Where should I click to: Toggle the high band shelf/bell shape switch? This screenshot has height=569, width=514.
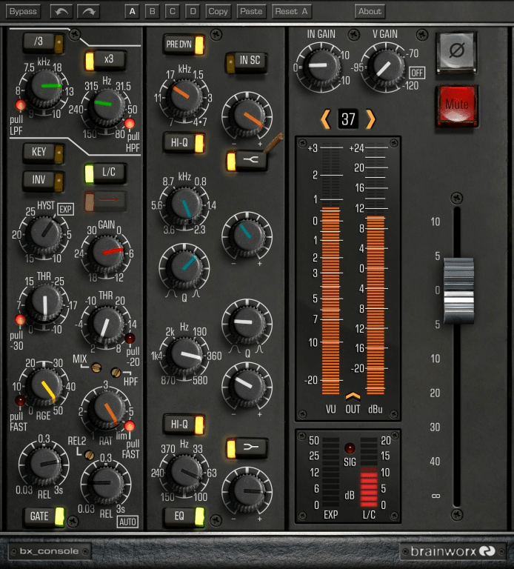point(247,161)
